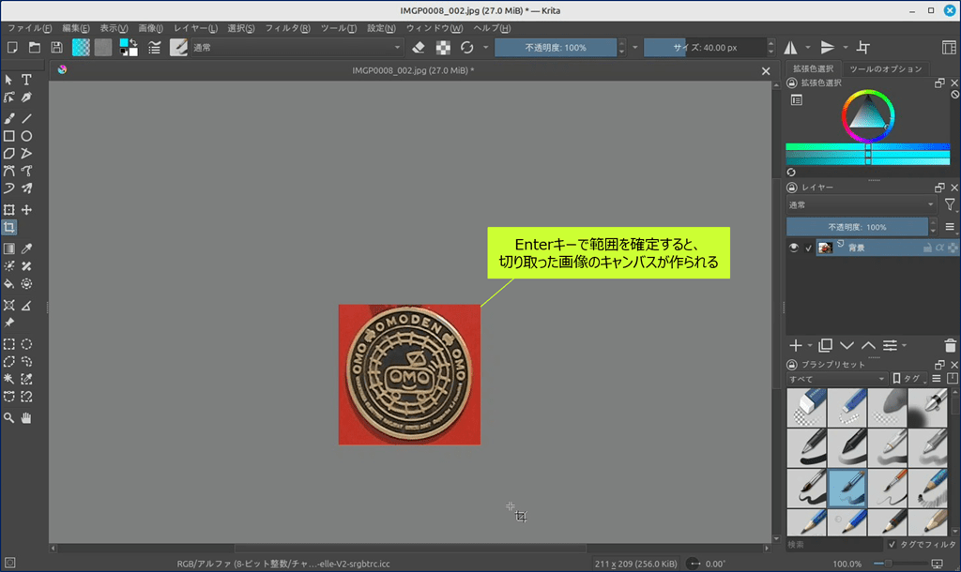Select the Crop tool in toolbox
This screenshot has width=961, height=572.
[9, 228]
